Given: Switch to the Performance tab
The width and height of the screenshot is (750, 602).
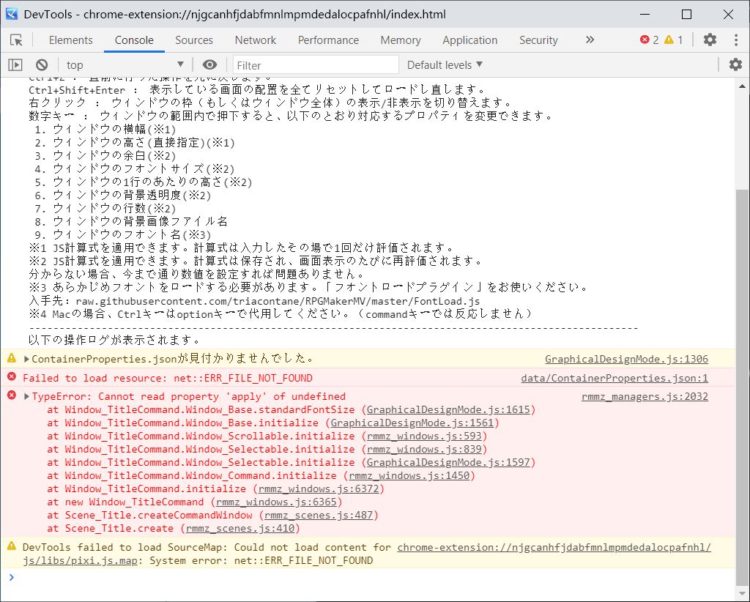Looking at the screenshot, I should point(328,40).
